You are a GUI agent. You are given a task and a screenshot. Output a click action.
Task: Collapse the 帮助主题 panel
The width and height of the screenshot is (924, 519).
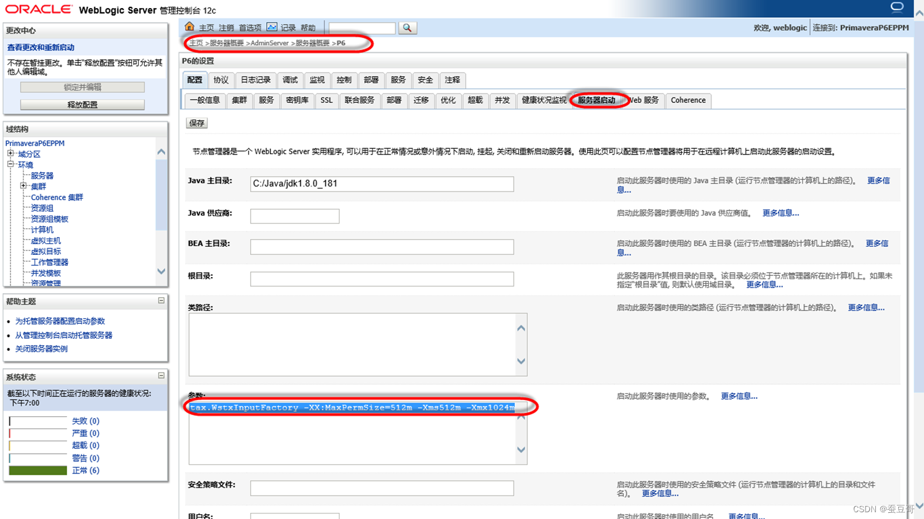tap(161, 300)
